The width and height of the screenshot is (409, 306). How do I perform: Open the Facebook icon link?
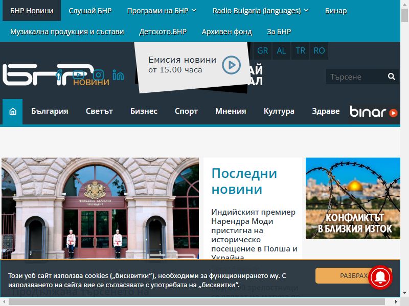(59, 75)
